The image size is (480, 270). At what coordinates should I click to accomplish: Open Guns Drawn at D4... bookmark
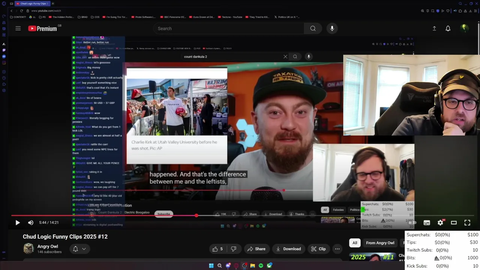point(202,17)
